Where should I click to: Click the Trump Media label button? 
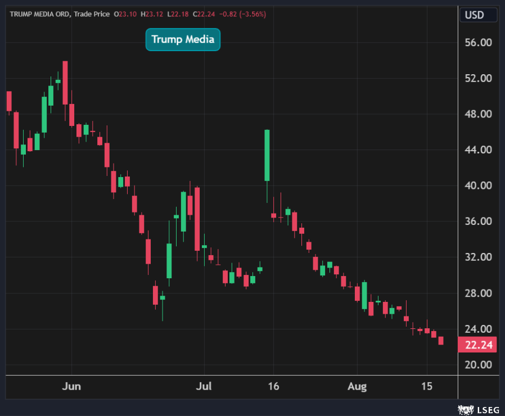183,39
